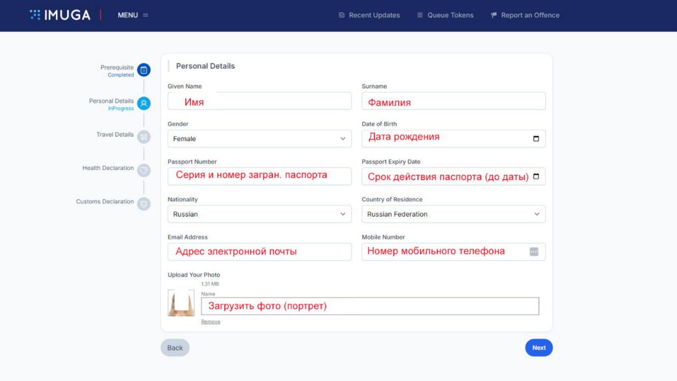
Task: Open the Date of Birth calendar picker icon
Action: point(536,138)
